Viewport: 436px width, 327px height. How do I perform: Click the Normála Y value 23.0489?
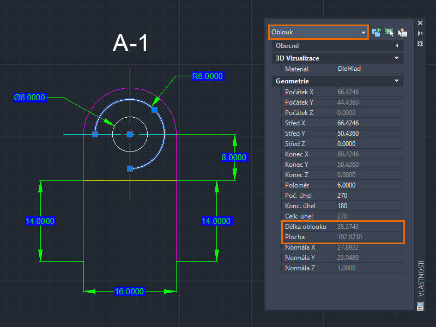click(x=370, y=257)
